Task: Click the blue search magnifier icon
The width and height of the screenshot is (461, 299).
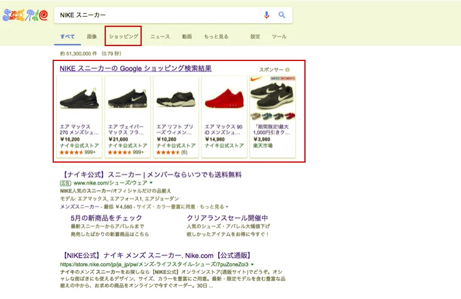Action: coord(282,15)
